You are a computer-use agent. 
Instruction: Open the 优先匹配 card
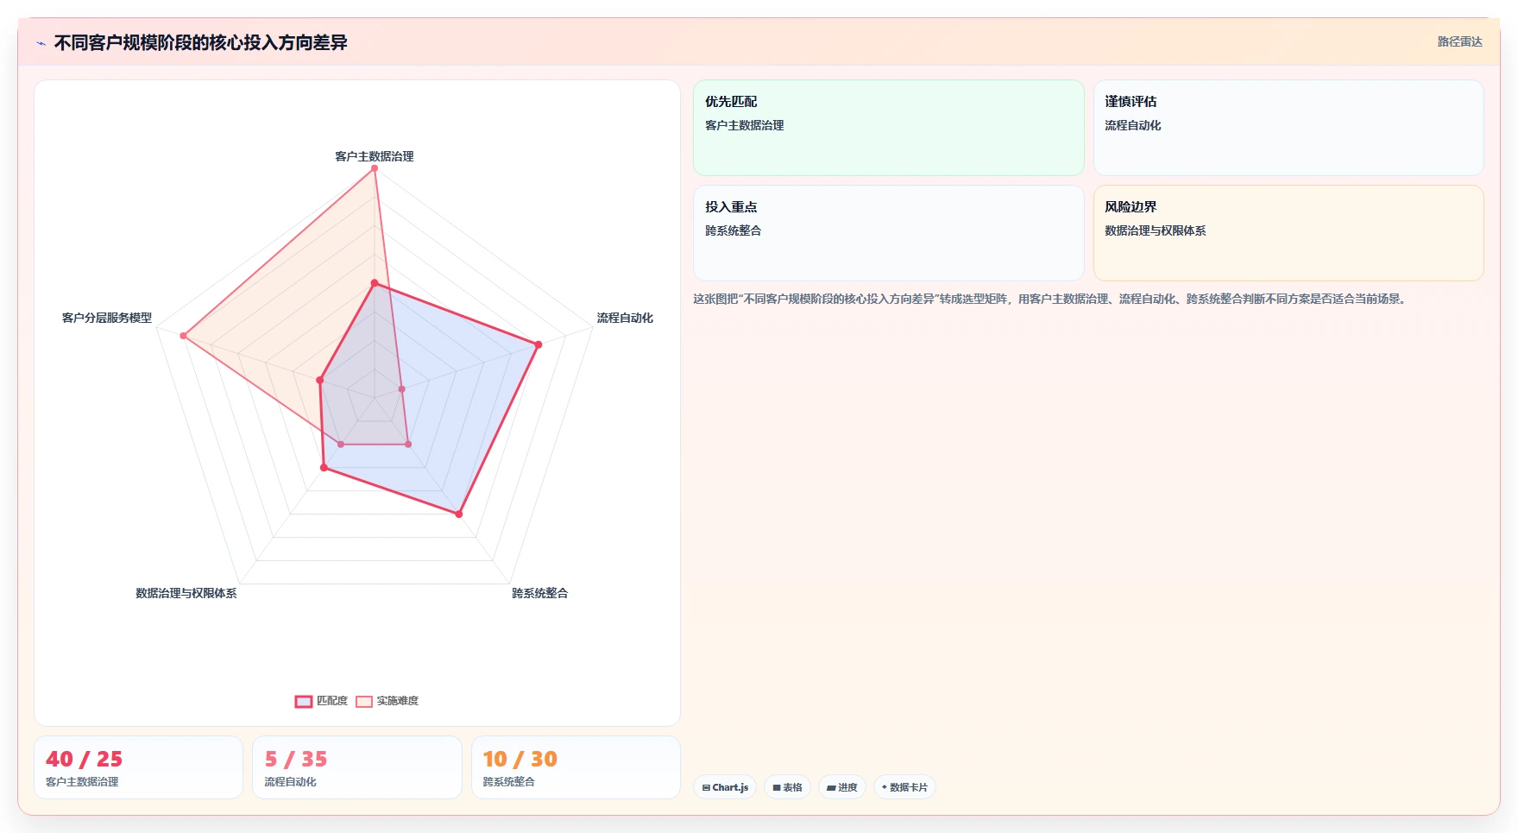[888, 128]
